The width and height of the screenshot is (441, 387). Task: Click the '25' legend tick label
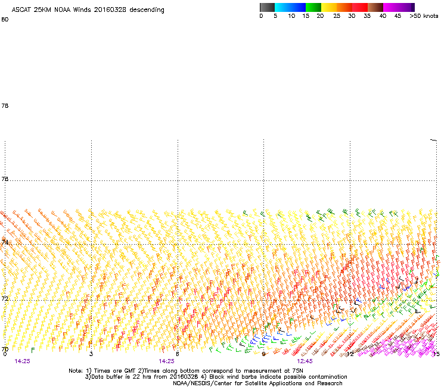(x=337, y=16)
